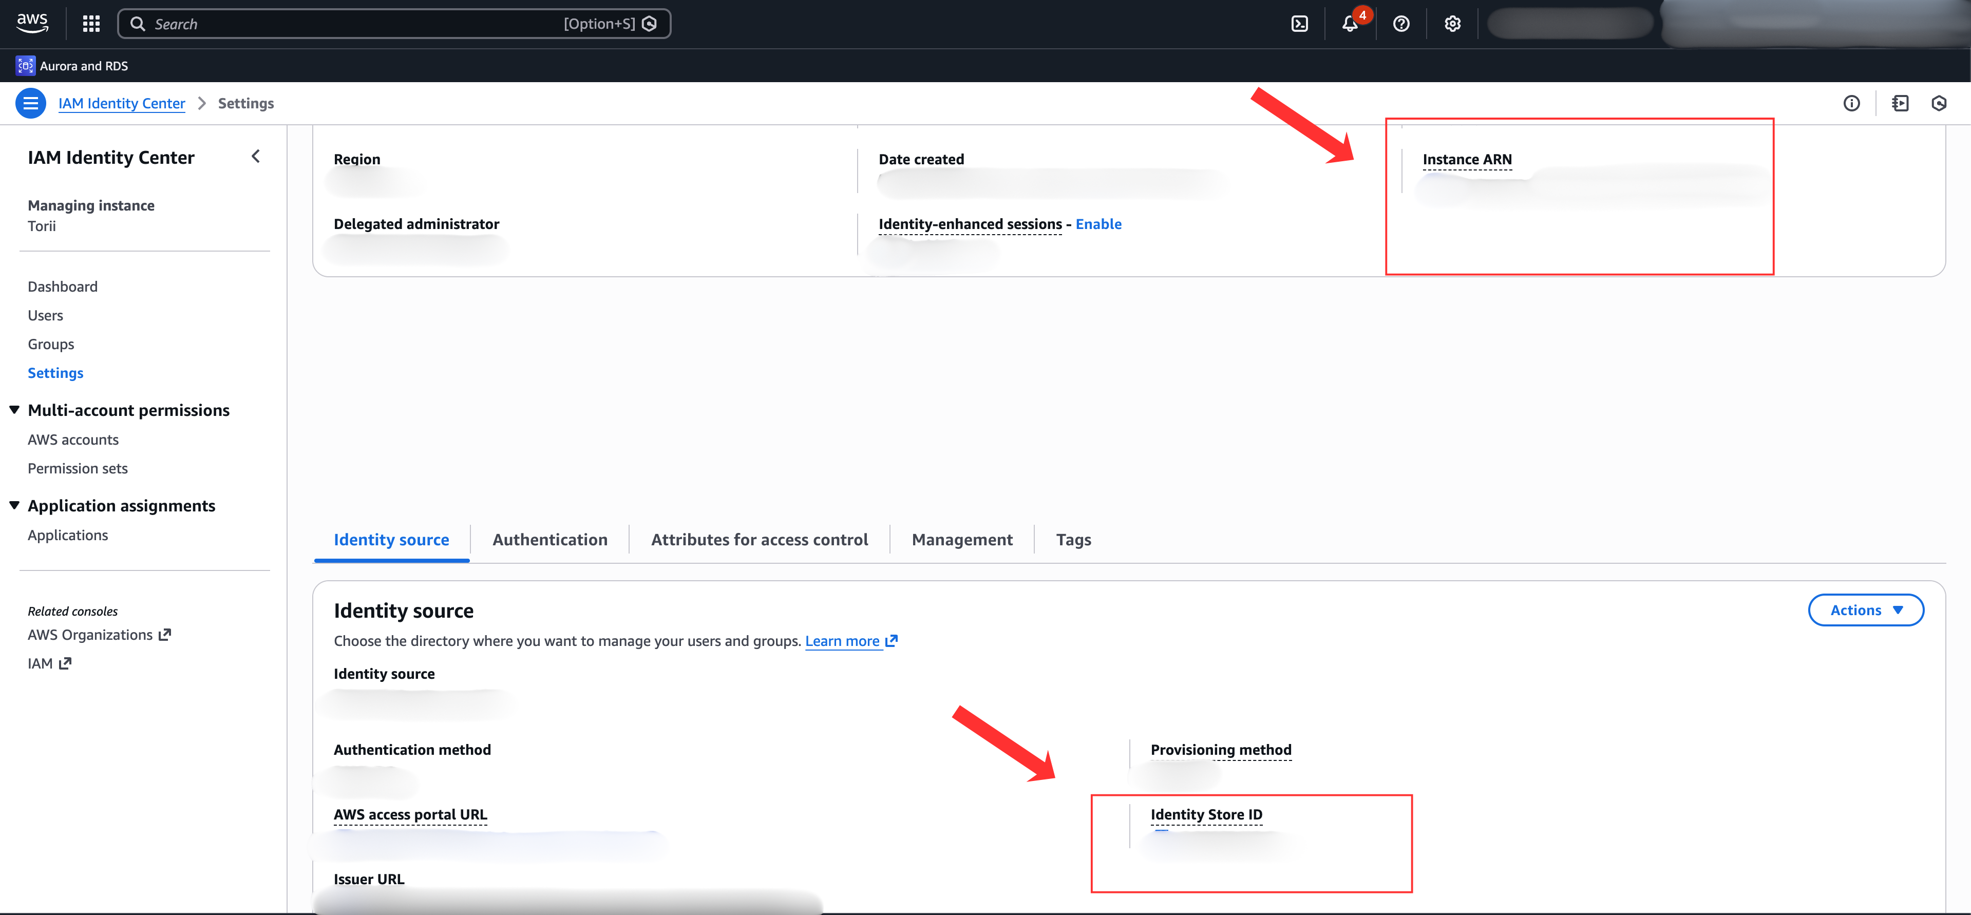Click the Date created label

tap(921, 159)
